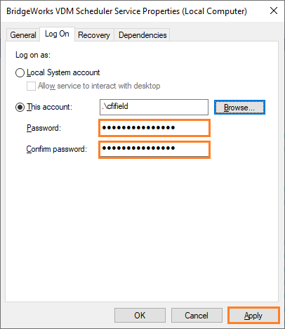Select the This account radio button

pos(20,108)
